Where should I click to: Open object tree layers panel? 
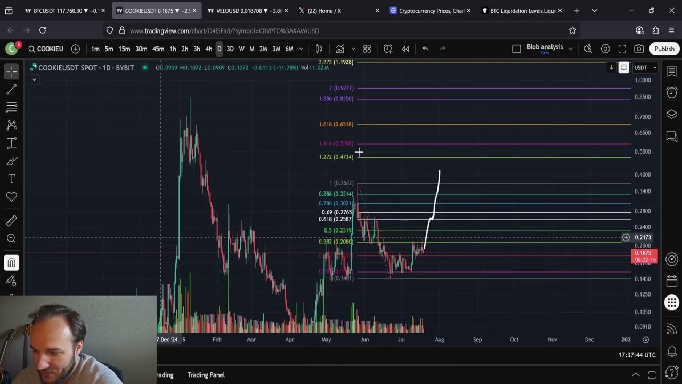point(672,114)
